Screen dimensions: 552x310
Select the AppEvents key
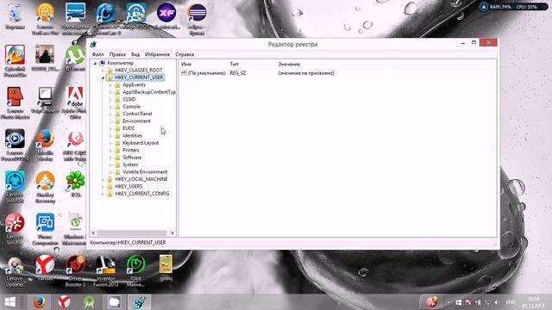click(134, 84)
